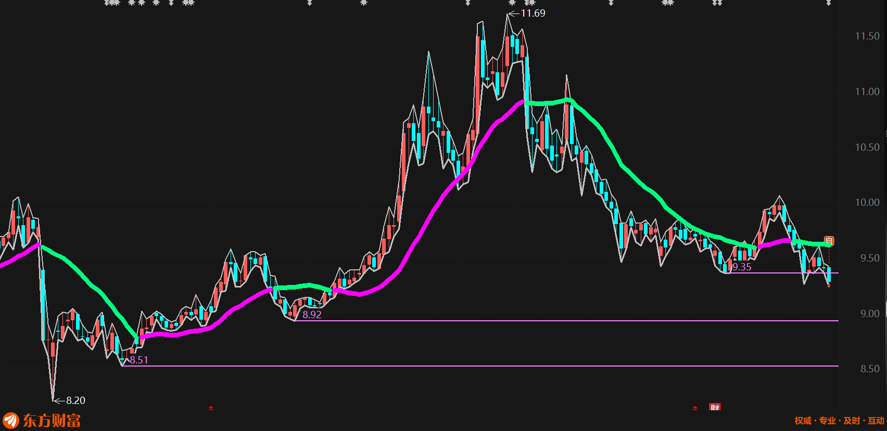This screenshot has width=887, height=431.
Task: Select the magenta 9.35 support label
Action: coord(742,267)
